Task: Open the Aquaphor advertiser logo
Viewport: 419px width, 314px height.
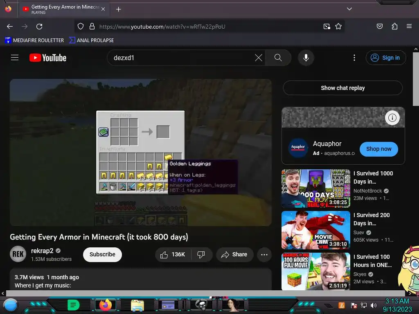Action: (298, 148)
